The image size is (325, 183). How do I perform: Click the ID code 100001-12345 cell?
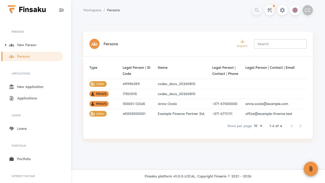click(134, 104)
